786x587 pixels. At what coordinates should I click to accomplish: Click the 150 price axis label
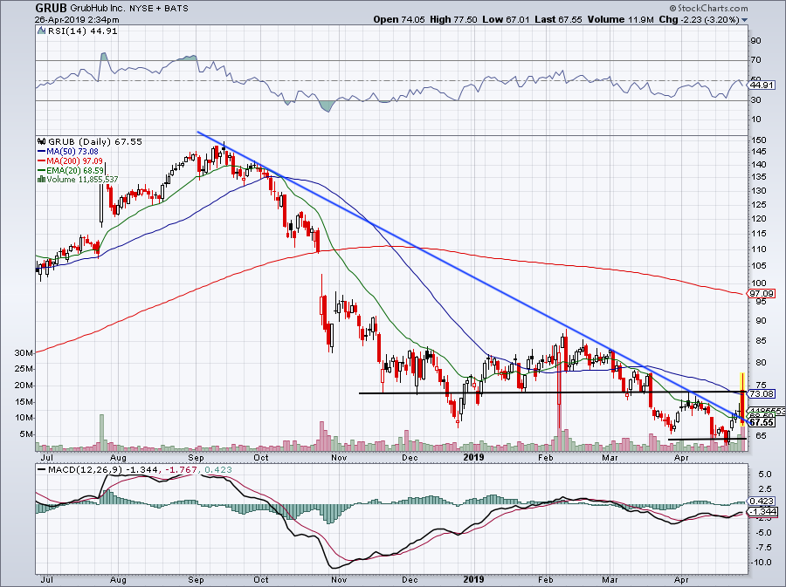[x=758, y=140]
